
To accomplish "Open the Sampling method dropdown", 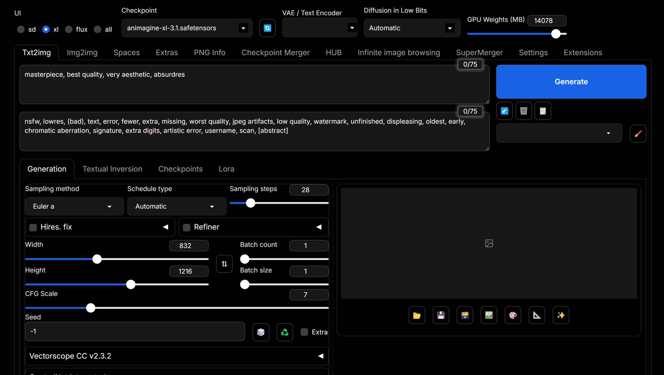I will [x=74, y=206].
